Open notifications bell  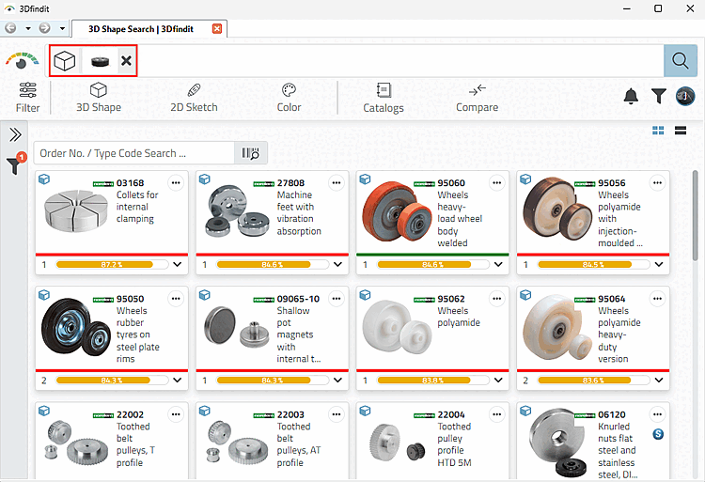coord(631,96)
